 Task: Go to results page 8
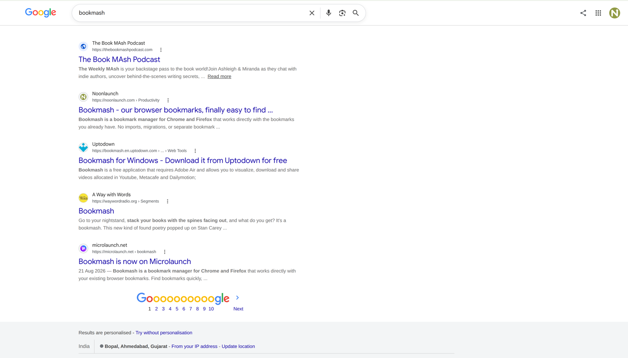(197, 309)
